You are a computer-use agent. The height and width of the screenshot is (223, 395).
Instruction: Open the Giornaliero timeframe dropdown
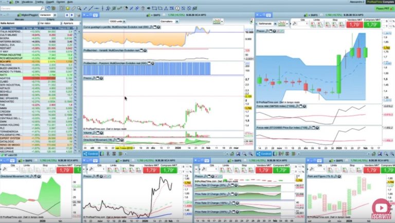169,22
